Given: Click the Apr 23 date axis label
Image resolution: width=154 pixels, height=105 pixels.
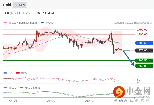Looking at the screenshot, I should (x=89, y=101).
